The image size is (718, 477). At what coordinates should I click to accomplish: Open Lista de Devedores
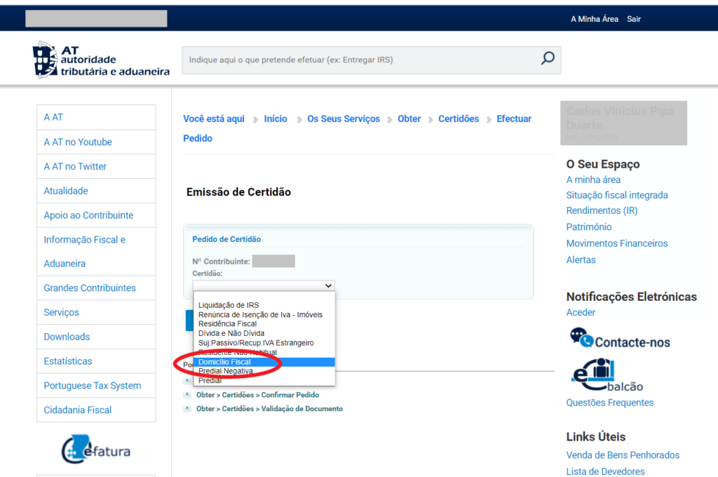tap(605, 471)
